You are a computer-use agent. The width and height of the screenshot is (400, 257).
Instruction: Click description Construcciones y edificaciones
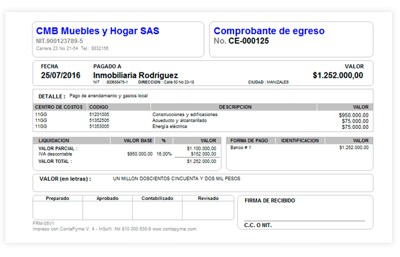[185, 115]
